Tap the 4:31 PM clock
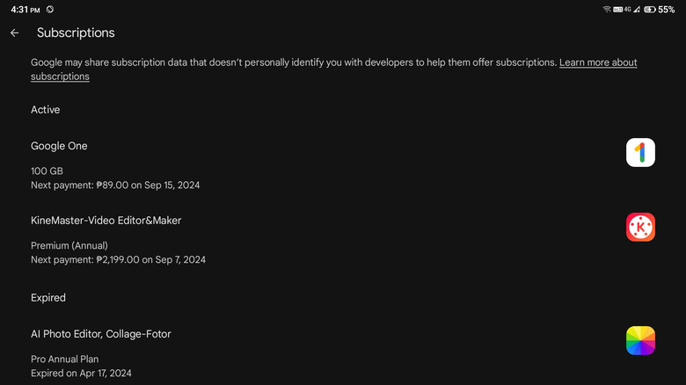The height and width of the screenshot is (385, 686). pyautogui.click(x=26, y=9)
